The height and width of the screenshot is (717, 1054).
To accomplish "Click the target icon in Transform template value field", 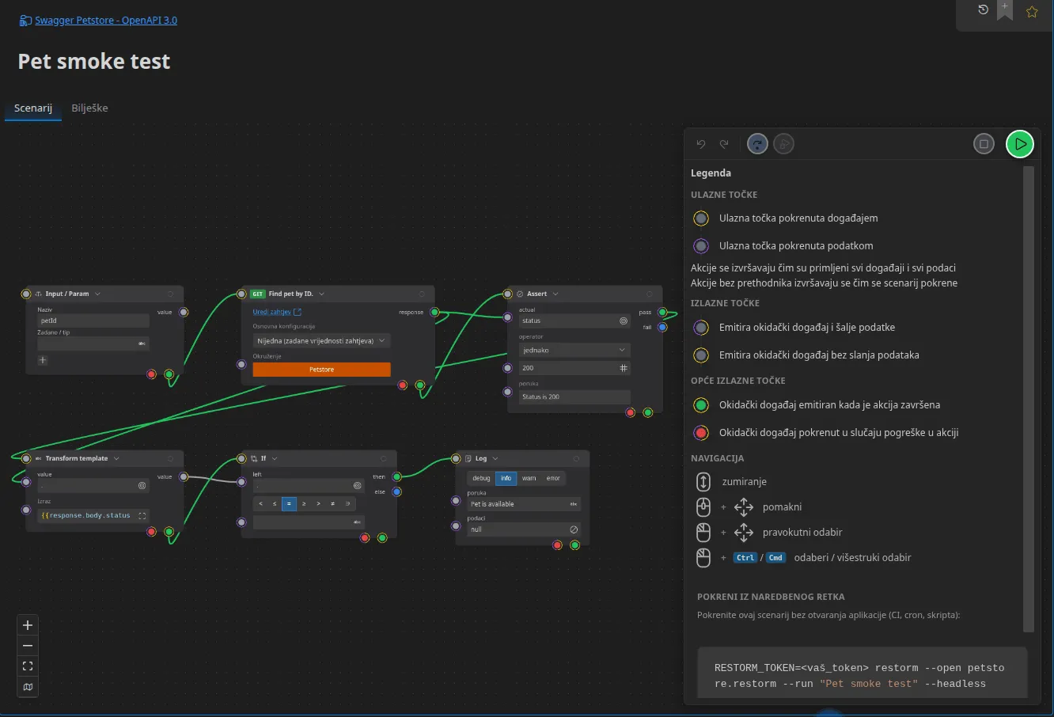I will (x=142, y=485).
